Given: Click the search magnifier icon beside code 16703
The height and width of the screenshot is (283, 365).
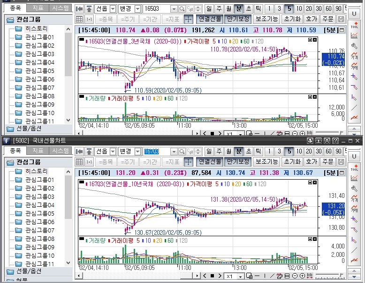Looking at the screenshot, I should click(182, 152).
